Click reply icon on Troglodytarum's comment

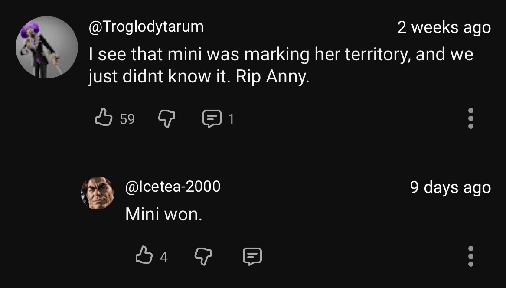click(211, 118)
